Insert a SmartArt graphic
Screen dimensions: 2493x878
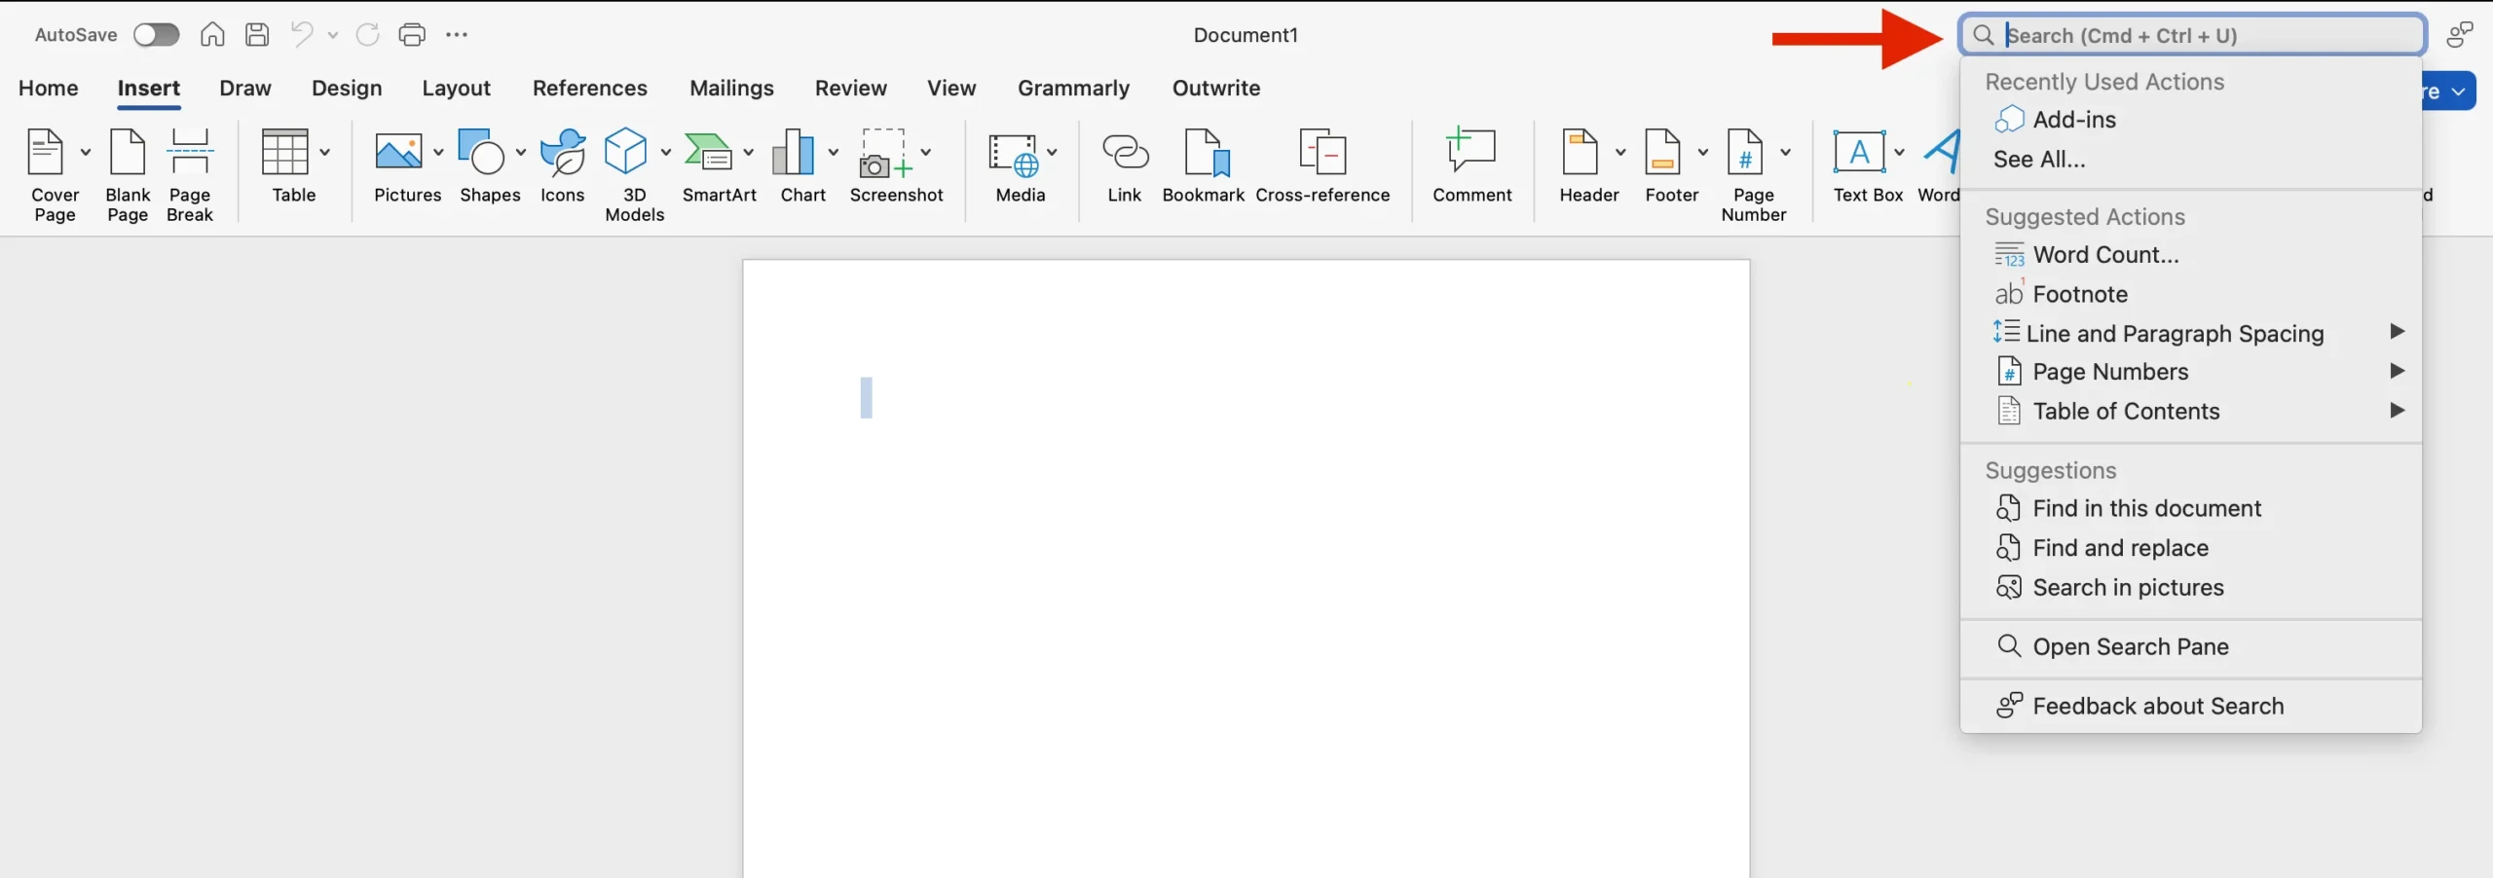click(x=709, y=165)
